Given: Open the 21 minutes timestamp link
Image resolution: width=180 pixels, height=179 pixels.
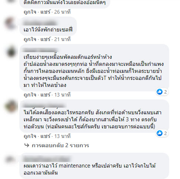Looking at the screenshot, I should click(x=62, y=40).
